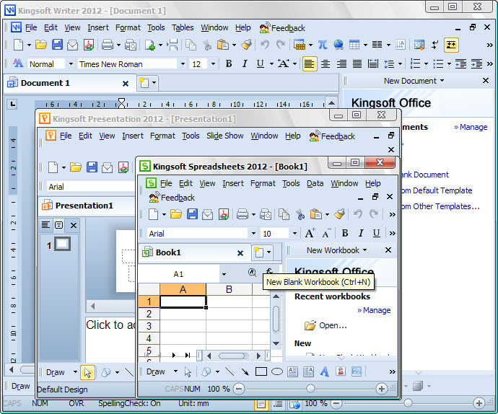Toggle align left in Writer toolbar
Viewport: 498px width, 414px height.
pyautogui.click(x=310, y=63)
